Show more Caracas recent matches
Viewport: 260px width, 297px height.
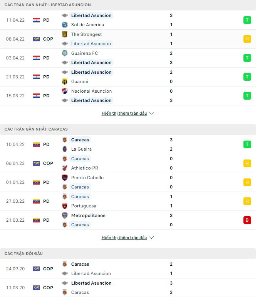click(127, 238)
